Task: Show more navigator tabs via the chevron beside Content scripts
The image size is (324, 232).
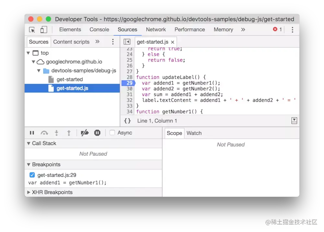Action: click(97, 42)
